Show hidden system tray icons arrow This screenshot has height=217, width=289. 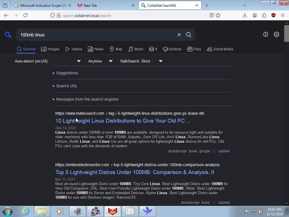click(240, 212)
